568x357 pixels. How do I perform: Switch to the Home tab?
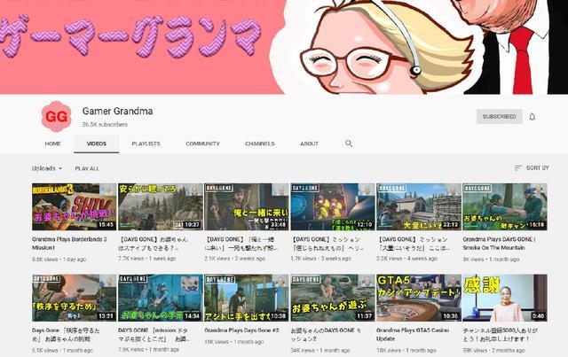(53, 144)
